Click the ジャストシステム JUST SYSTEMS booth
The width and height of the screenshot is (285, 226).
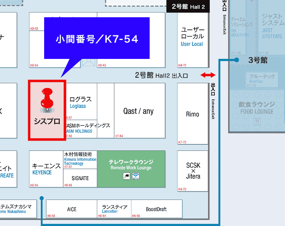(x=272, y=27)
